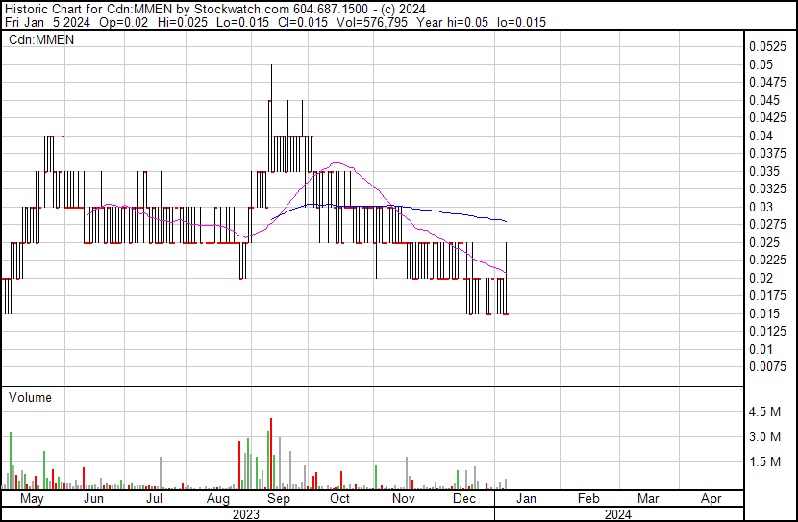Screen dimensions: 798x522
Task: Click the 2023 year label
Action: click(x=246, y=514)
